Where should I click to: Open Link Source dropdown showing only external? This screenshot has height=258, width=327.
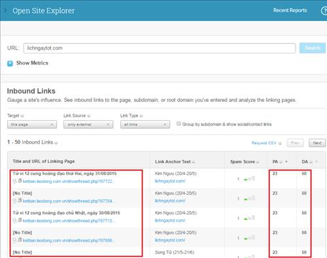pyautogui.click(x=88, y=125)
